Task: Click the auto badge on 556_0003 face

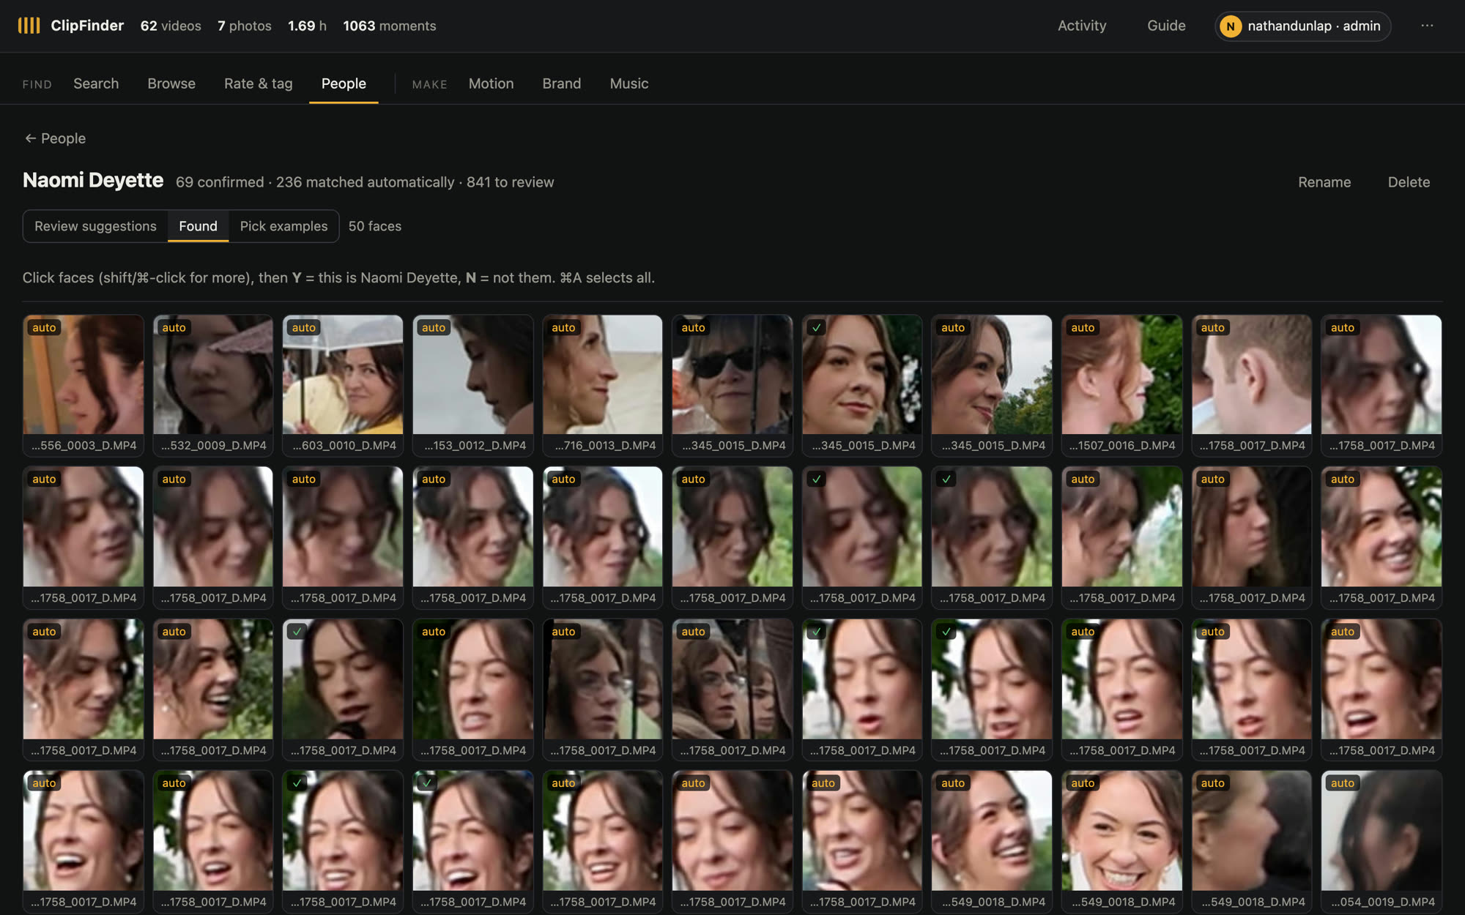Action: pyautogui.click(x=44, y=328)
